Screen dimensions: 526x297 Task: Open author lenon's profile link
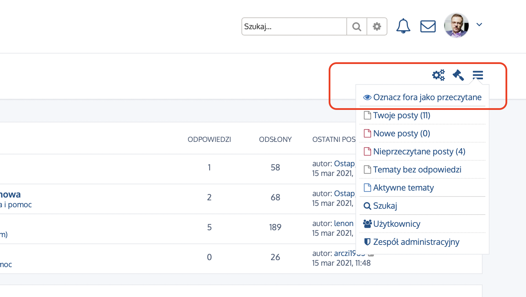point(343,223)
